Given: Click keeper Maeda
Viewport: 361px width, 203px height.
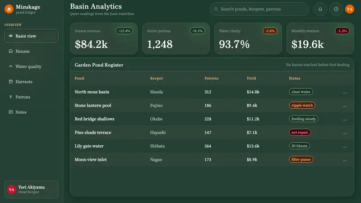Looking at the screenshot, I should [x=157, y=92].
